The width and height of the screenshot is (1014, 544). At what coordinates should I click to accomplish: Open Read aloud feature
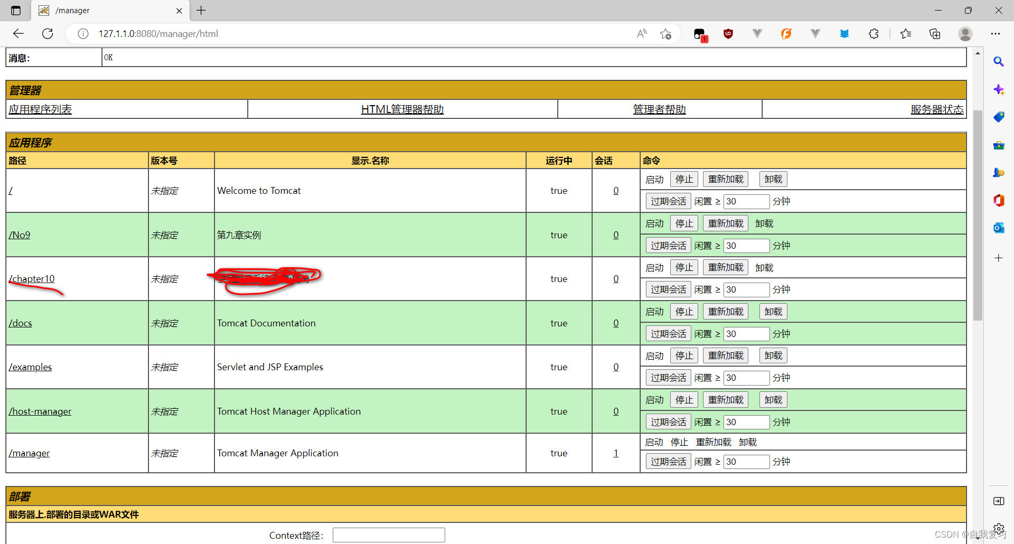[642, 34]
